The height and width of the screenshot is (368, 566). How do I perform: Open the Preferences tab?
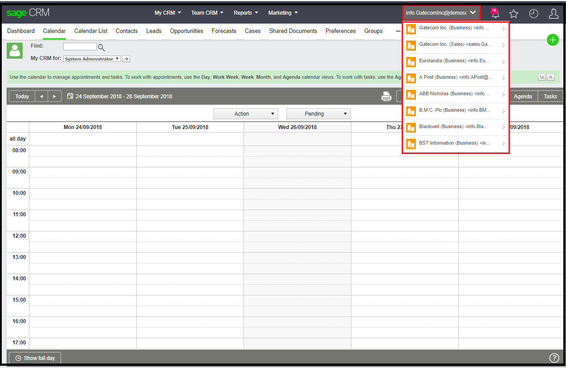click(x=341, y=31)
